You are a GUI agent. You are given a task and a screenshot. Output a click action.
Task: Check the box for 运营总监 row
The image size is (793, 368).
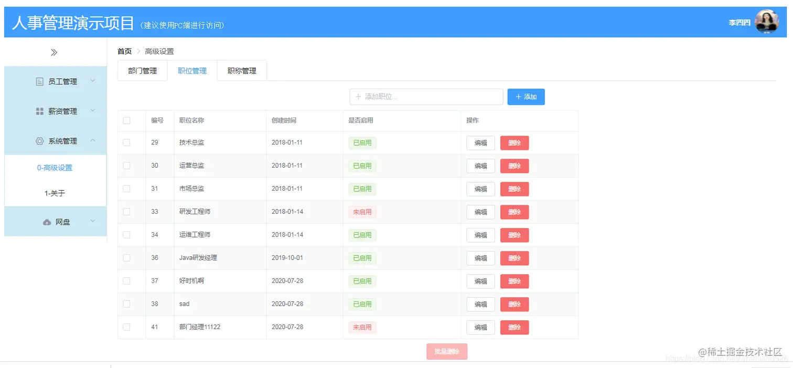[x=126, y=166]
